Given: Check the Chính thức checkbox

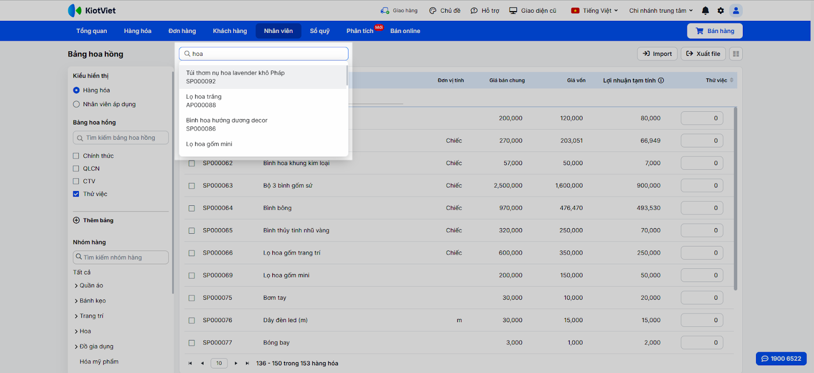Looking at the screenshot, I should tap(76, 156).
